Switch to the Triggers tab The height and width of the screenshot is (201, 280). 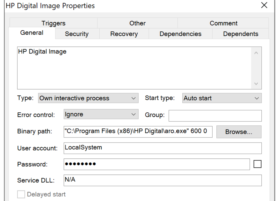pos(53,23)
